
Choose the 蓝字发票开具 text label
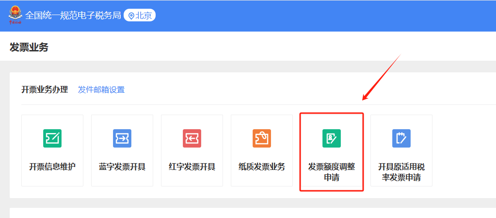point(122,167)
